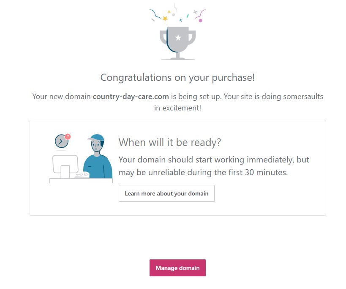Click the Congratulations on your purchase heading
This screenshot has width=346, height=289.
tap(177, 77)
